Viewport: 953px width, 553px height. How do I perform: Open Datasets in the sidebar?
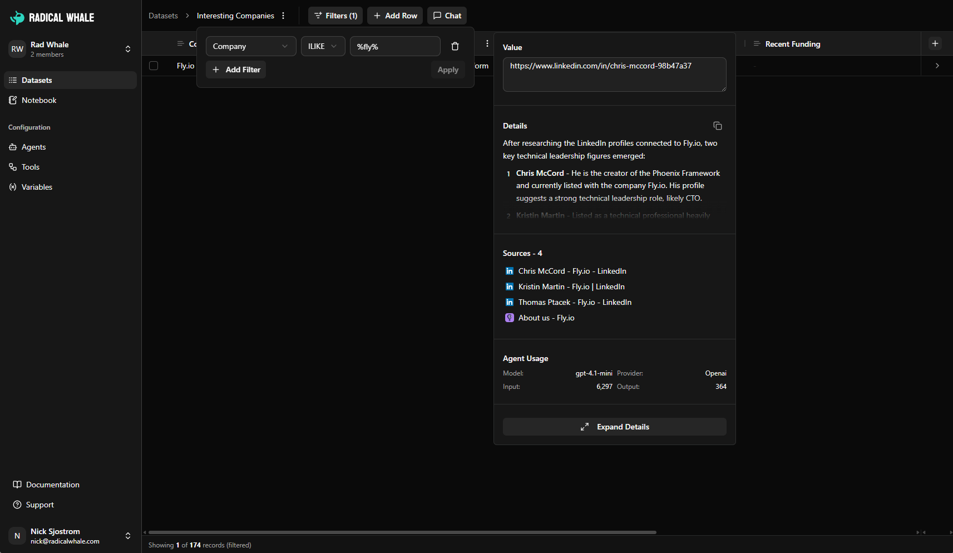(70, 80)
